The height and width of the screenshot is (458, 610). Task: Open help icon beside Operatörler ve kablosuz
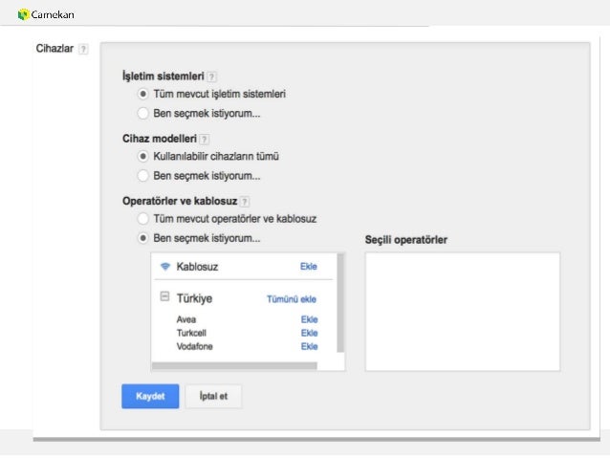(x=245, y=202)
